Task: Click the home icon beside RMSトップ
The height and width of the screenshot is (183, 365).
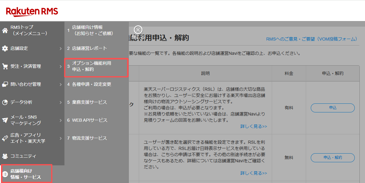Action: tap(5, 30)
